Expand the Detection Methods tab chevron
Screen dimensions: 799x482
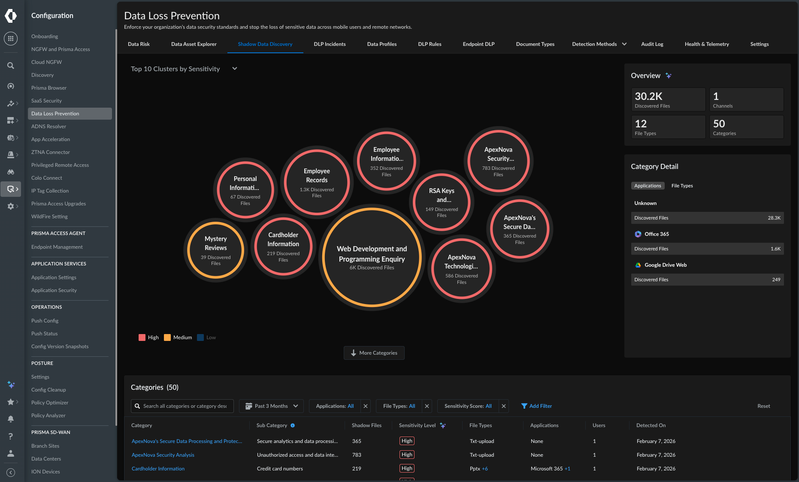[x=624, y=44]
